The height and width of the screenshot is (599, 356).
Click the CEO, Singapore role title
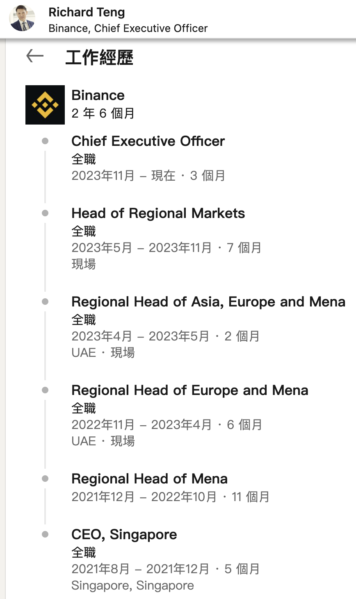coord(124,534)
